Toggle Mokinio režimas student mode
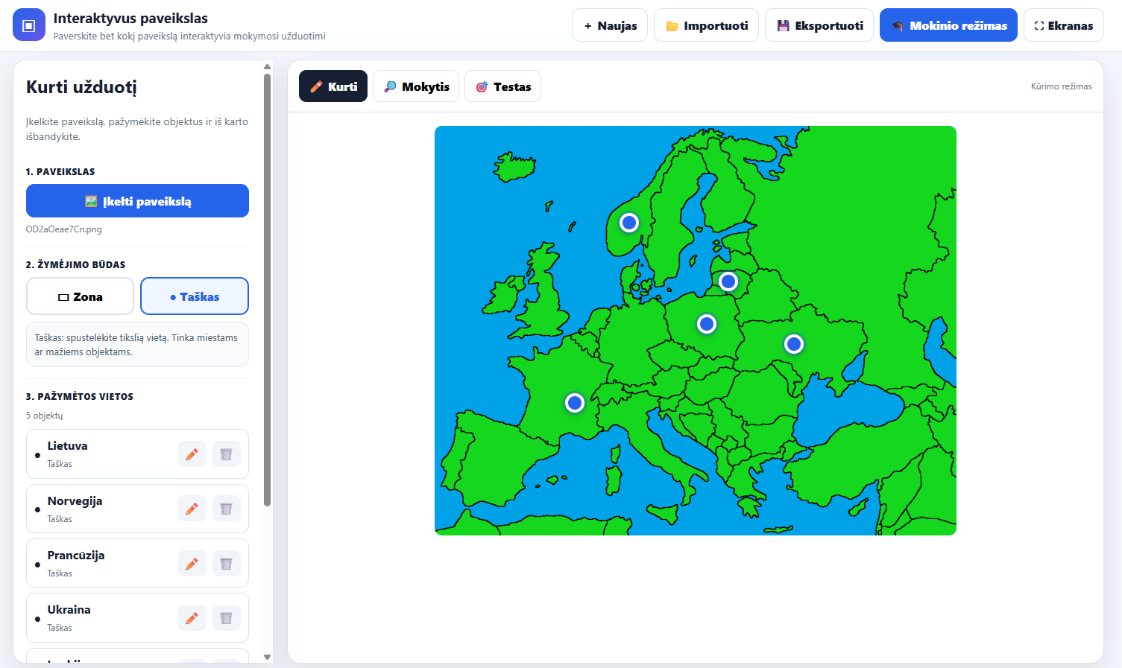The height and width of the screenshot is (668, 1122). pos(948,25)
